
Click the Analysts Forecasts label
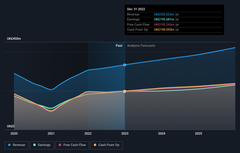click(141, 46)
